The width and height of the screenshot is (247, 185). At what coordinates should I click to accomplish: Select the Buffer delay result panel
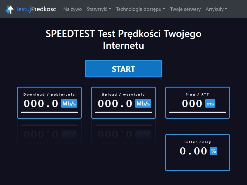point(198,153)
